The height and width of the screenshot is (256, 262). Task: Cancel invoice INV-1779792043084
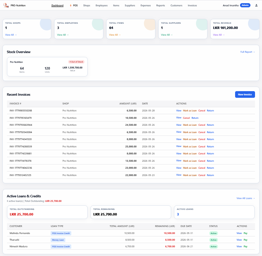coord(202,132)
